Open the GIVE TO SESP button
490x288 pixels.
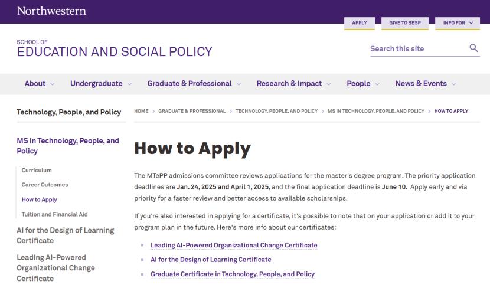[404, 23]
